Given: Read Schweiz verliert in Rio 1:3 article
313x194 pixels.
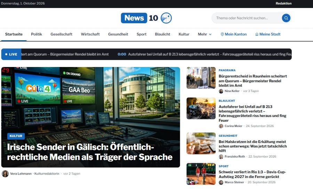Looking at the screenshot, I should click(x=252, y=174).
